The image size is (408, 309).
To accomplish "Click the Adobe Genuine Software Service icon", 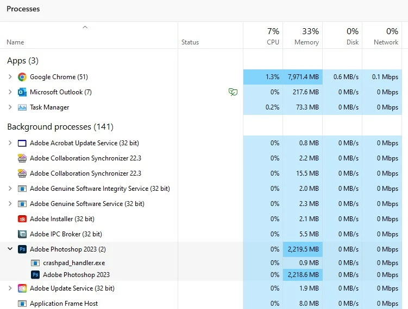I will tap(22, 204).
